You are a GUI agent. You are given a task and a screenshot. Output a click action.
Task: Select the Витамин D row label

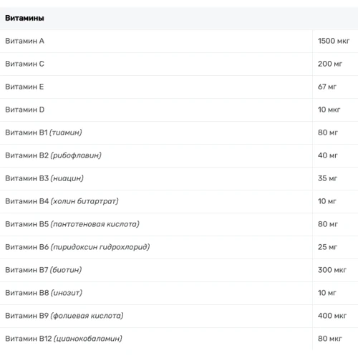pos(24,110)
